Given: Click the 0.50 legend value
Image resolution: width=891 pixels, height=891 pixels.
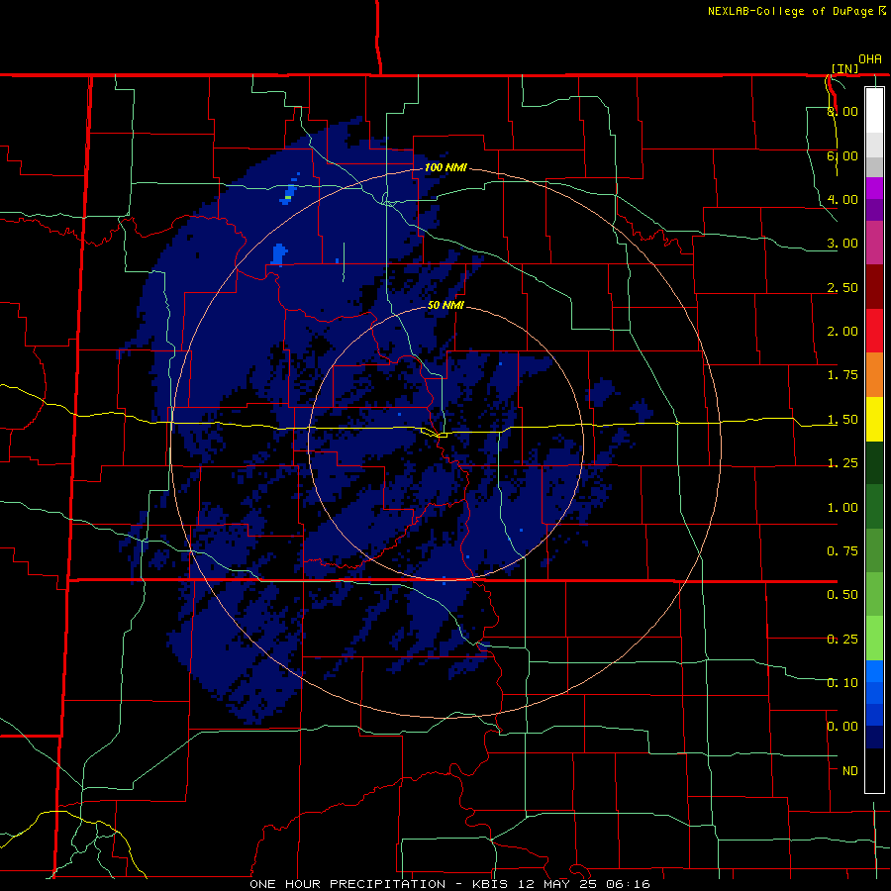Looking at the screenshot, I should [x=842, y=595].
